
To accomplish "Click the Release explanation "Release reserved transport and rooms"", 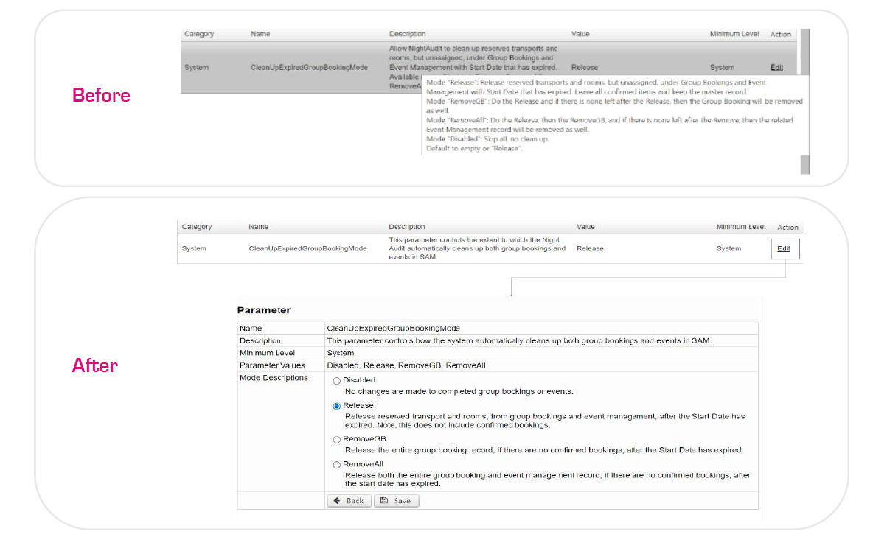I will click(545, 421).
